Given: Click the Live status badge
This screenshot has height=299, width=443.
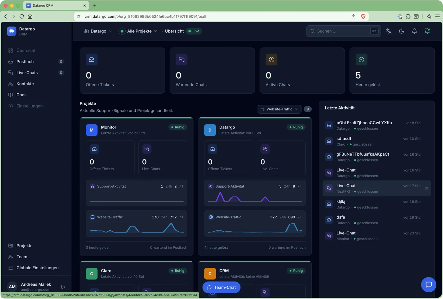Looking at the screenshot, I should point(194,31).
